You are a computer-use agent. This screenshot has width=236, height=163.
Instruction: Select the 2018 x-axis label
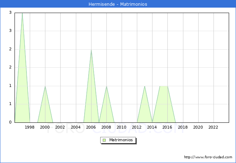[183, 127]
